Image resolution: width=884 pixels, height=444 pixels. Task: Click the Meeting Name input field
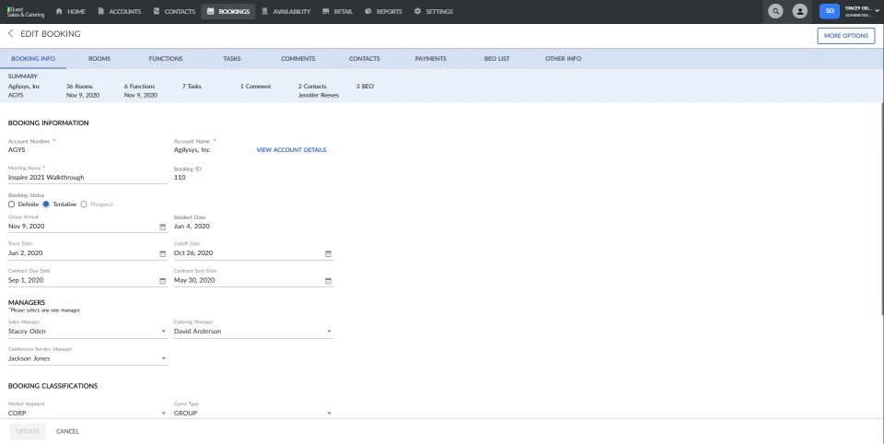click(87, 177)
